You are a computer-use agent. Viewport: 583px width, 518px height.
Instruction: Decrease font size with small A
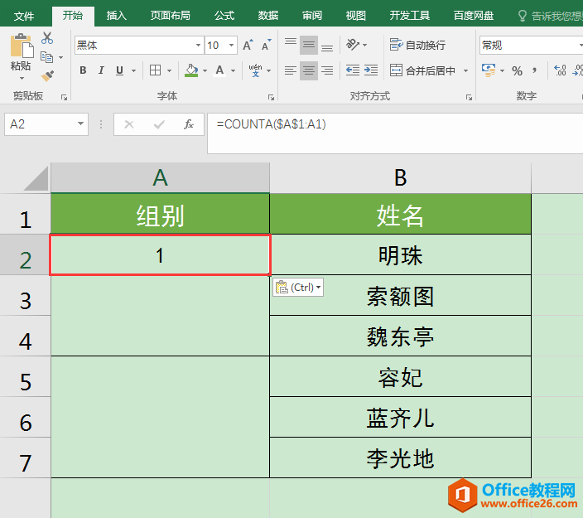[x=266, y=45]
